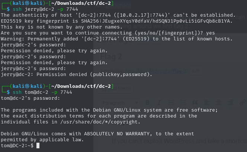This screenshot has height=152, width=247.
Task: Click the Add Media button
Action: coord(115,89)
